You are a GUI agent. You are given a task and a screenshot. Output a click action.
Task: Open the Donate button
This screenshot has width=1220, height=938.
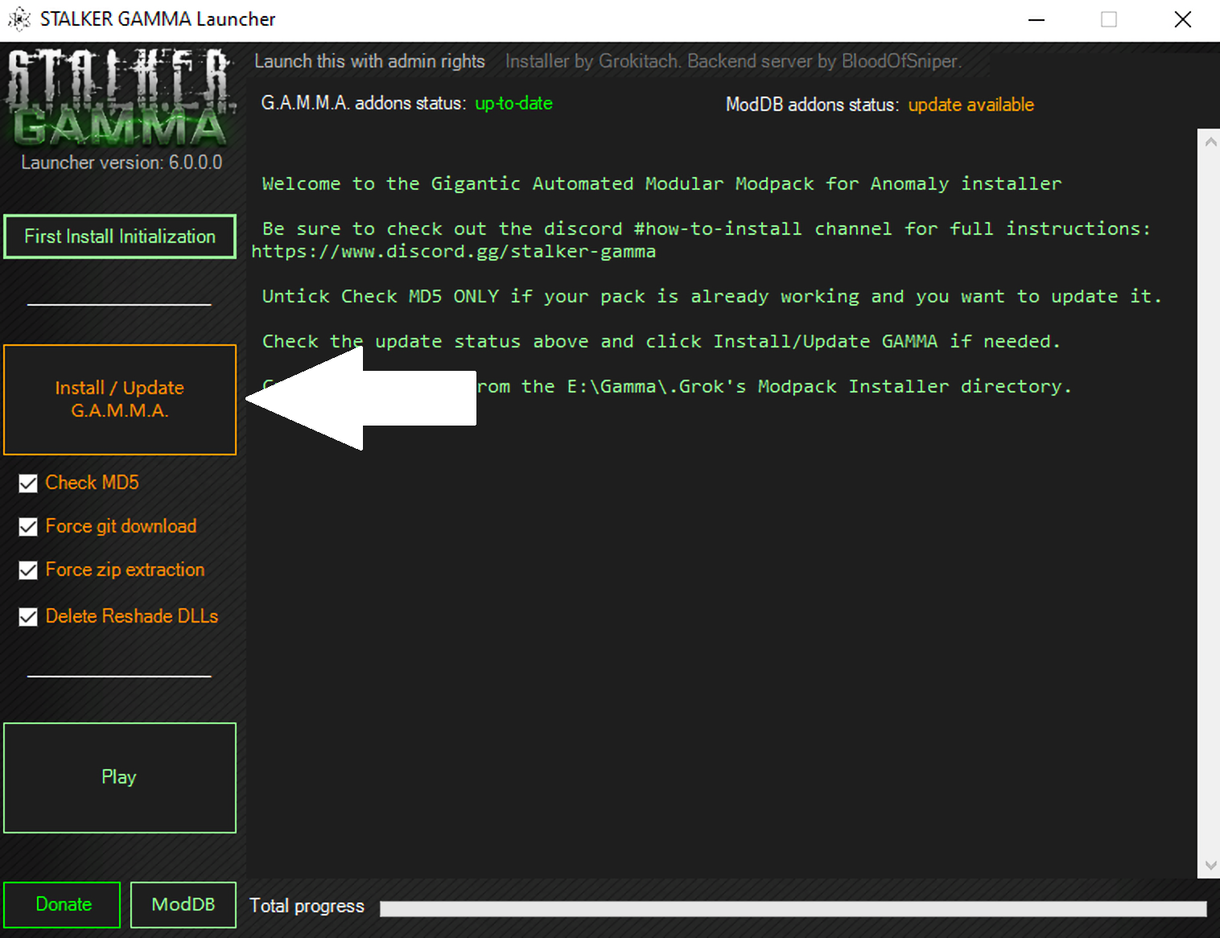[x=62, y=904]
